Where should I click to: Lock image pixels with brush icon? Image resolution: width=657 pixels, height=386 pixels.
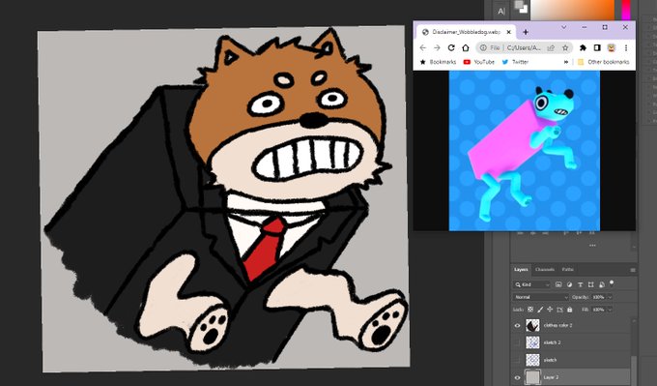540,310
